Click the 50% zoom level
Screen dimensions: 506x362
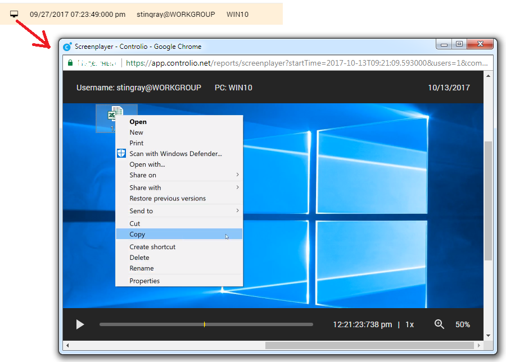click(462, 324)
